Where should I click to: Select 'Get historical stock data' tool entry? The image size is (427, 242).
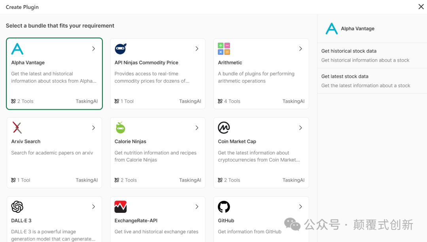(x=372, y=56)
